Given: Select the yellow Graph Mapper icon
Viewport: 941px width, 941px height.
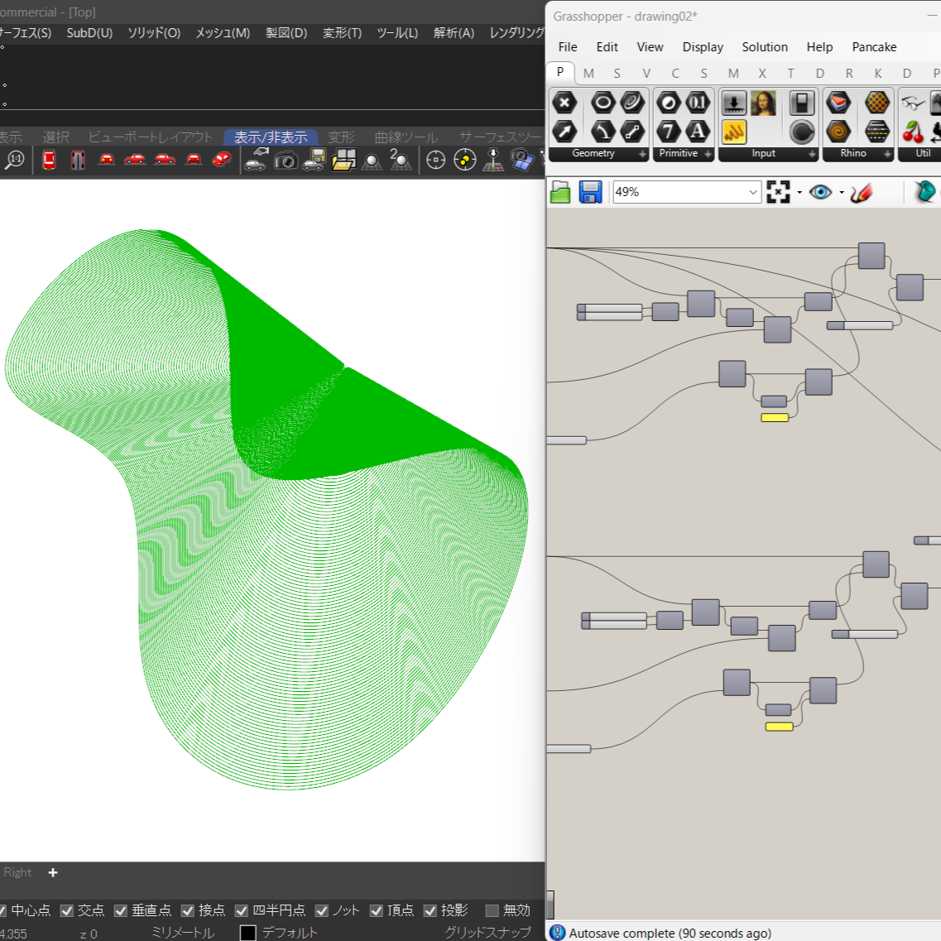Looking at the screenshot, I should (734, 132).
